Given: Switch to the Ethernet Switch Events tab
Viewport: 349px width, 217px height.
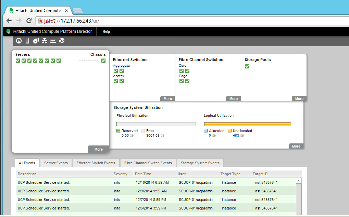Looking at the screenshot, I should click(x=96, y=163).
